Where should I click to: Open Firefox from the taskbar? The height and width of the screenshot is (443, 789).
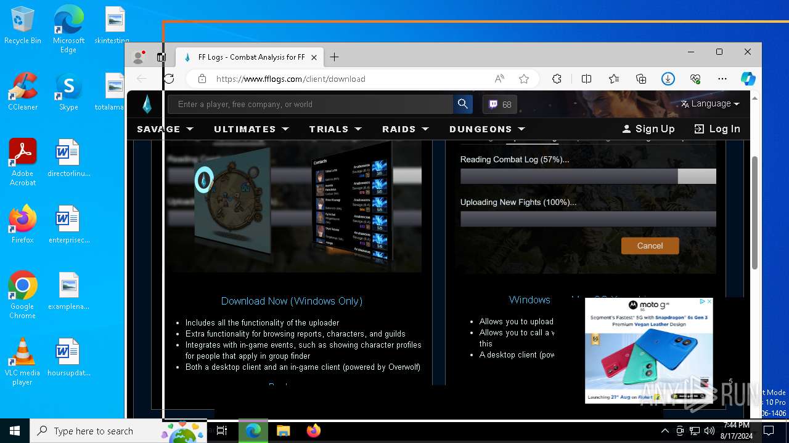pos(313,431)
